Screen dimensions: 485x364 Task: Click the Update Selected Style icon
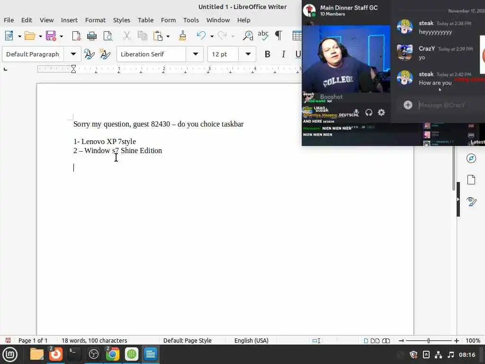(89, 54)
